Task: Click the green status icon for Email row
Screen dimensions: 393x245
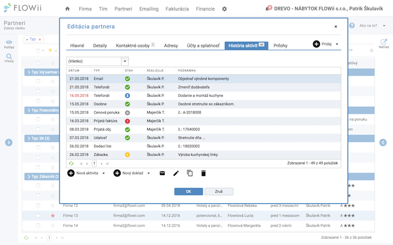Action: coord(127,79)
